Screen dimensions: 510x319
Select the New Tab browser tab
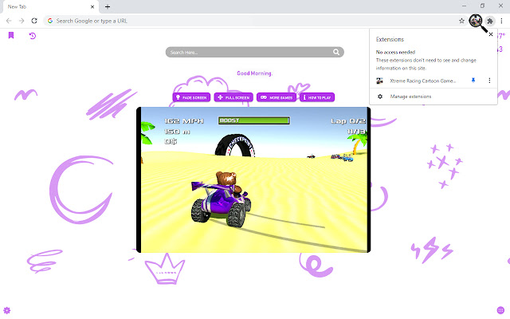49,6
